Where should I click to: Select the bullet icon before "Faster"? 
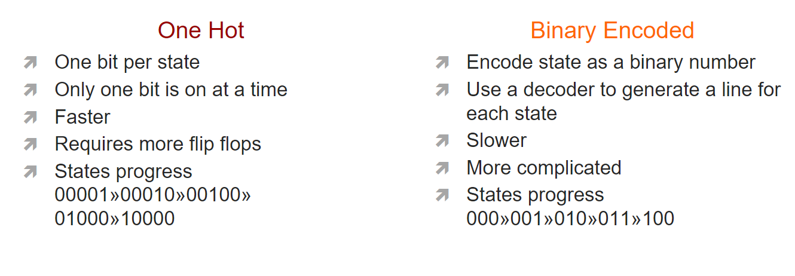point(30,117)
